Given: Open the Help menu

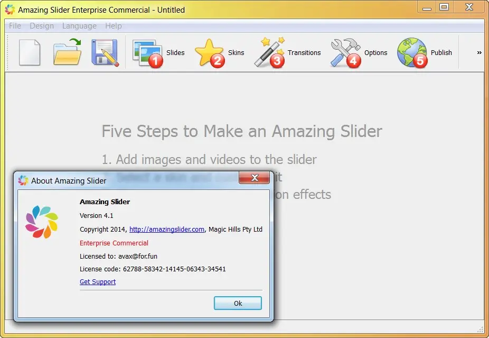Looking at the screenshot, I should 114,26.
